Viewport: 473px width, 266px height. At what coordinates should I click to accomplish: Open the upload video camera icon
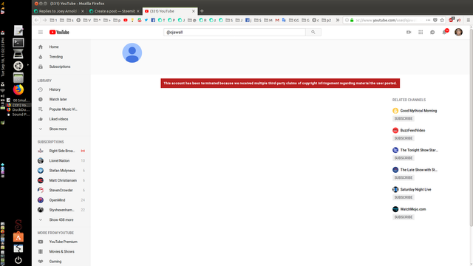point(409,33)
